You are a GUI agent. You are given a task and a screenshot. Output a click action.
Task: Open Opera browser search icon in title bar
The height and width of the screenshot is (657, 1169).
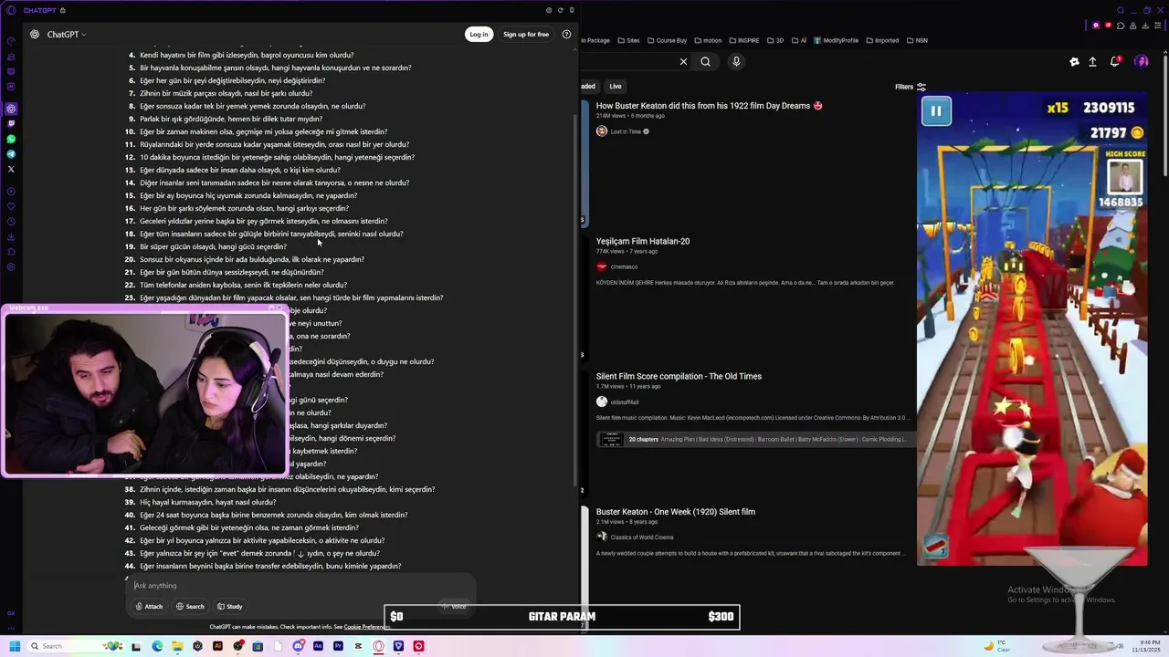coord(1121,10)
